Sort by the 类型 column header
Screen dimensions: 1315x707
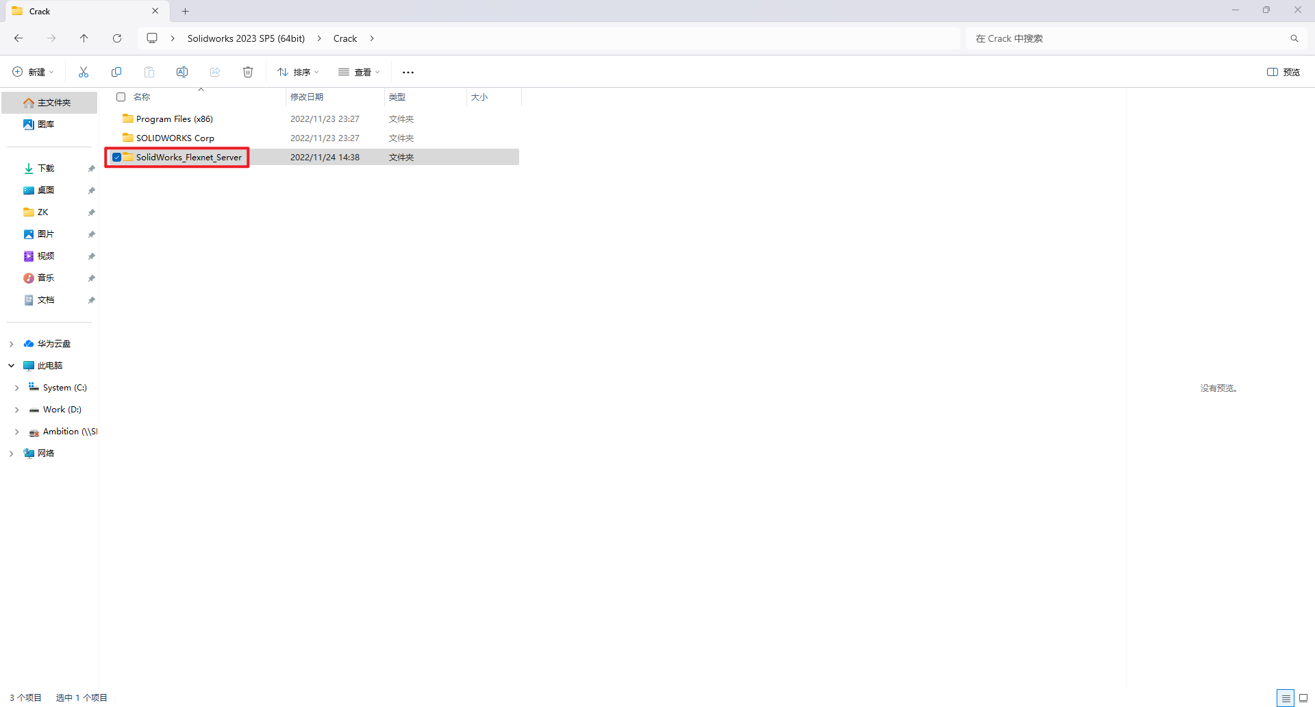(x=425, y=97)
